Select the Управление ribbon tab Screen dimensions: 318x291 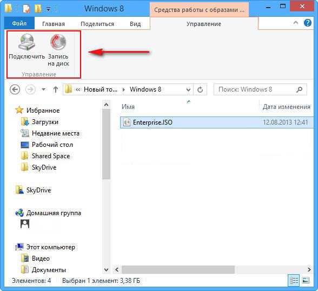204,24
